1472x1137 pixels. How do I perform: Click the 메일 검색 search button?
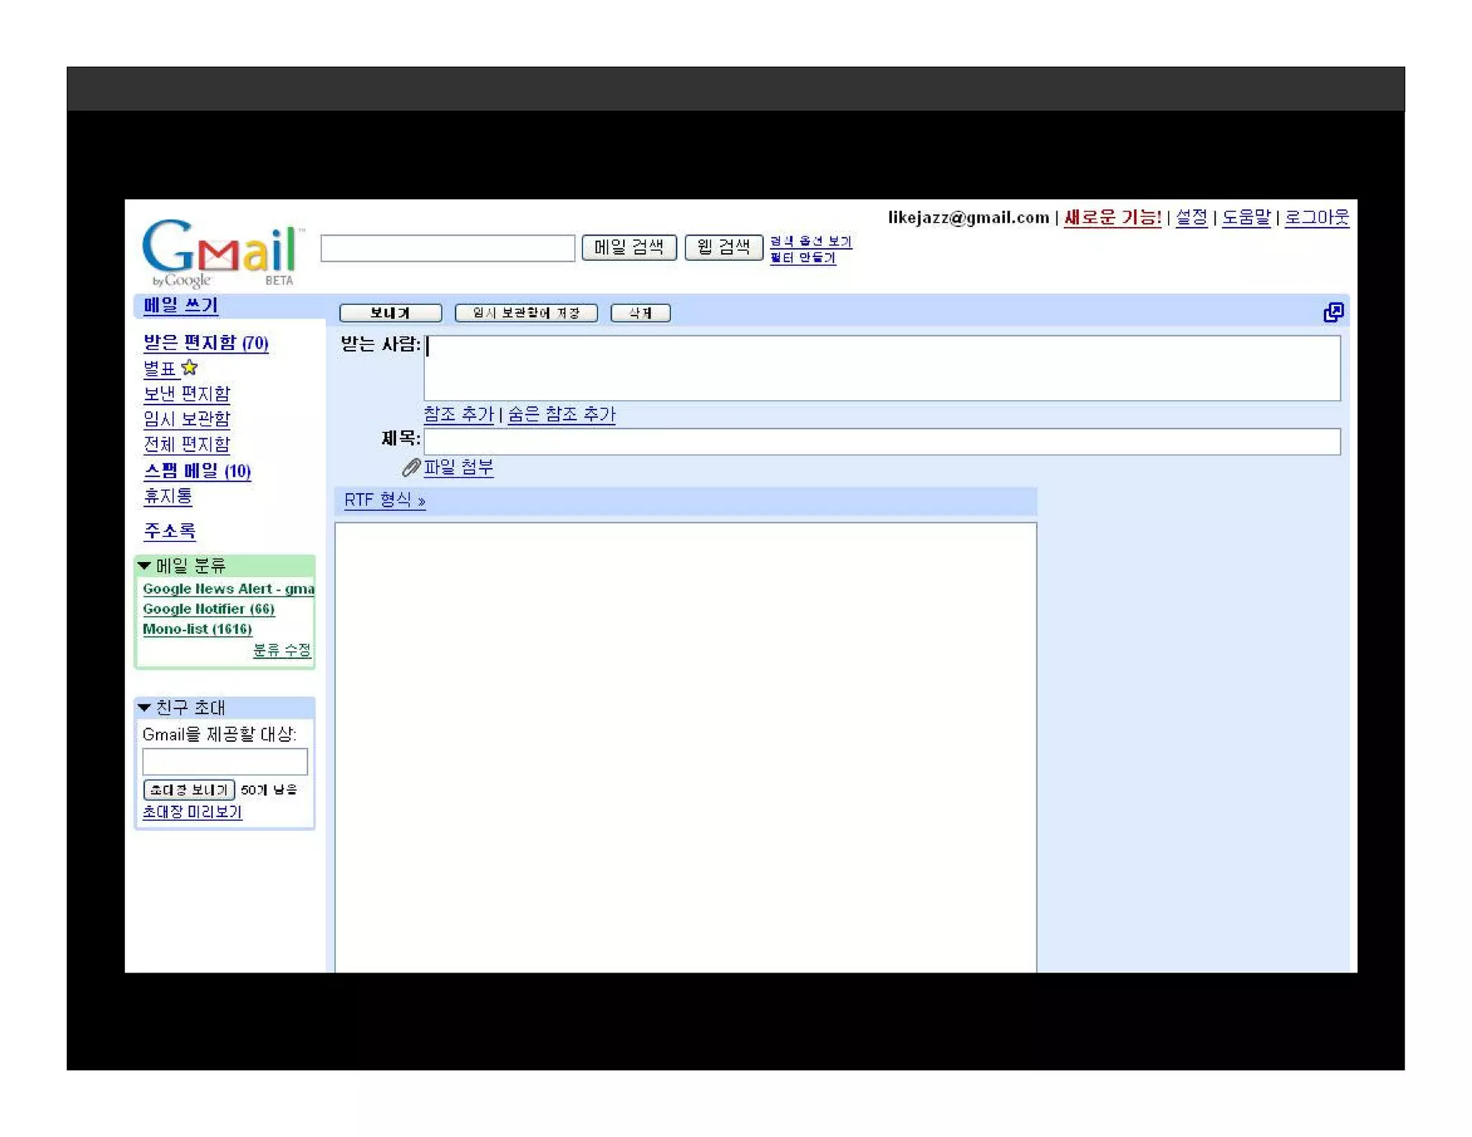(629, 247)
